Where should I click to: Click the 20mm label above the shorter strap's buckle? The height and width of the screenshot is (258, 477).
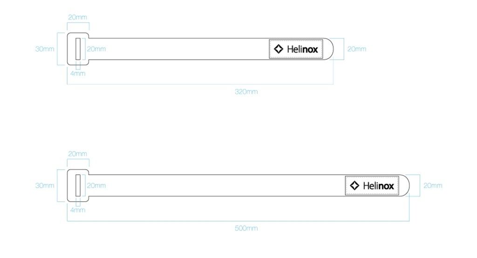pos(77,17)
